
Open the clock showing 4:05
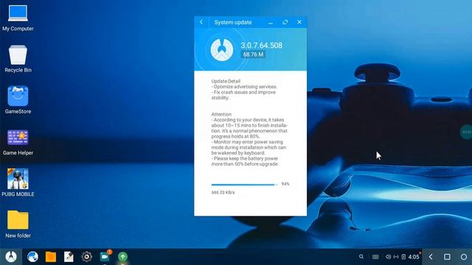click(x=414, y=257)
